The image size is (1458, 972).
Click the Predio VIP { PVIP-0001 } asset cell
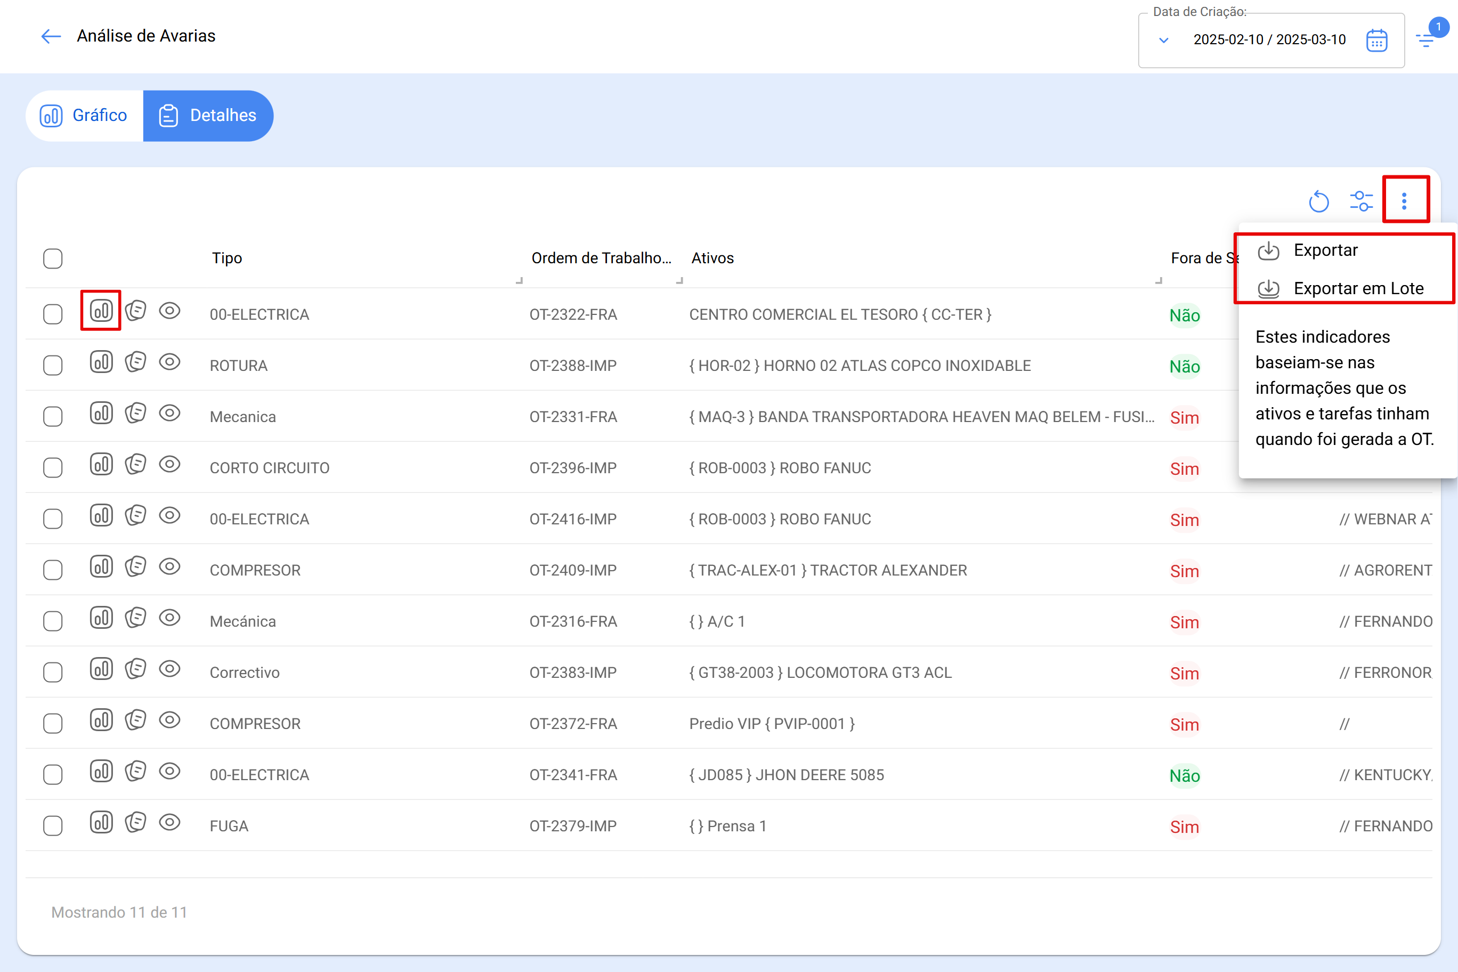pyautogui.click(x=772, y=724)
